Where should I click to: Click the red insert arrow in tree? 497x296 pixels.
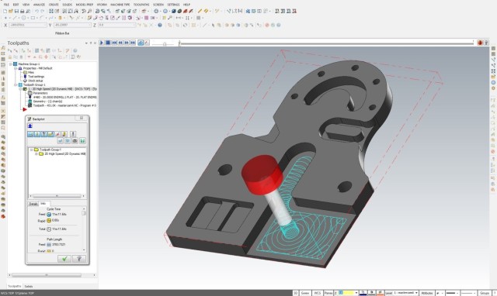(x=25, y=110)
